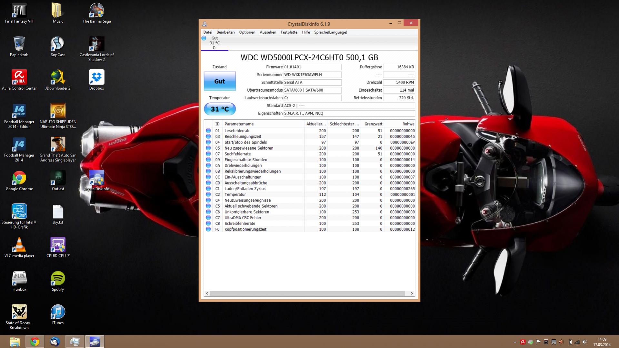The image size is (619, 348).
Task: Open the Final Fantasy VIII desktop shortcut
Action: tap(19, 13)
